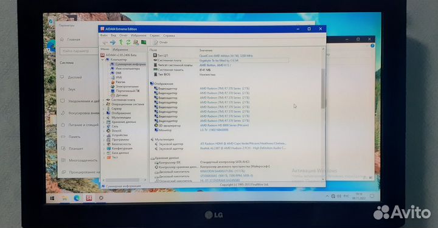Open the Windows Start menu
438x228 pixels.
52,198
